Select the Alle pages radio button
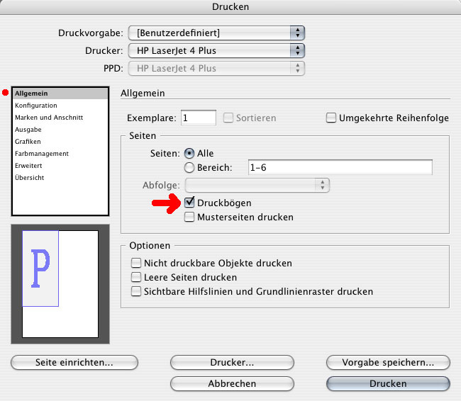The image size is (461, 401). click(190, 153)
